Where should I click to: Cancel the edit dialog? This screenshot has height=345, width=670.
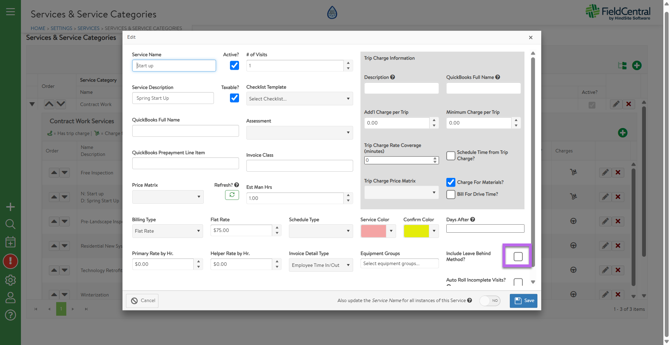coord(142,301)
